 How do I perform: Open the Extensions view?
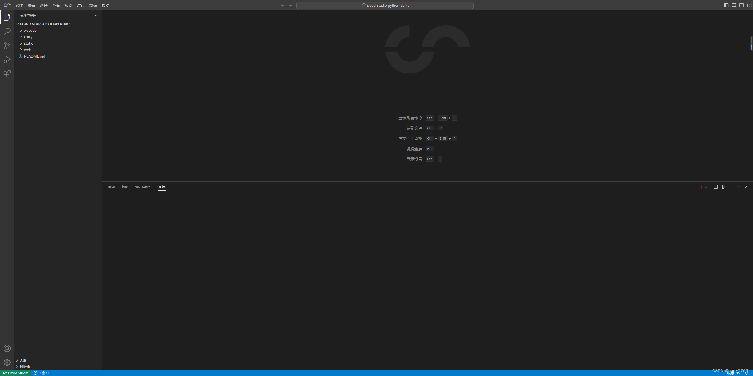tap(7, 74)
